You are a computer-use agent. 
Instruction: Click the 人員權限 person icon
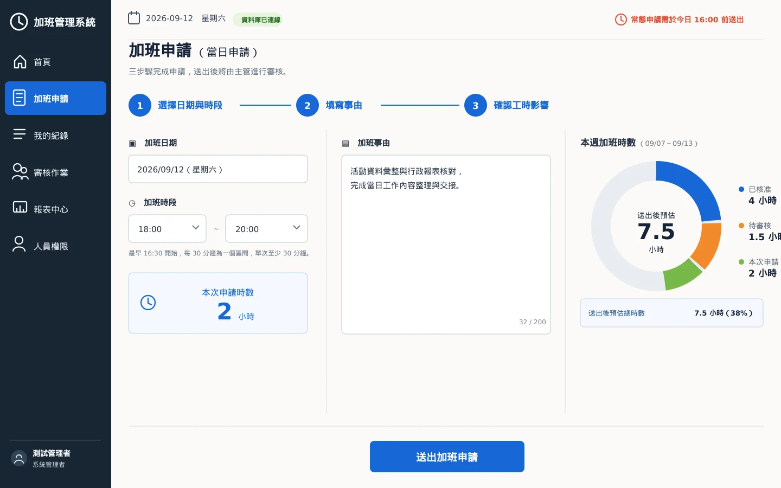pos(20,245)
